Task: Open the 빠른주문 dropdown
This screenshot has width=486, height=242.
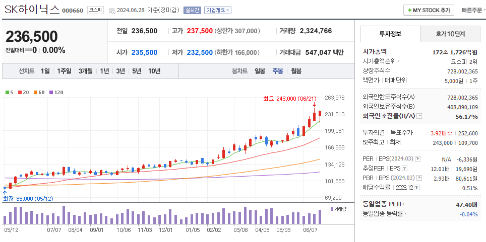Action: pyautogui.click(x=473, y=10)
